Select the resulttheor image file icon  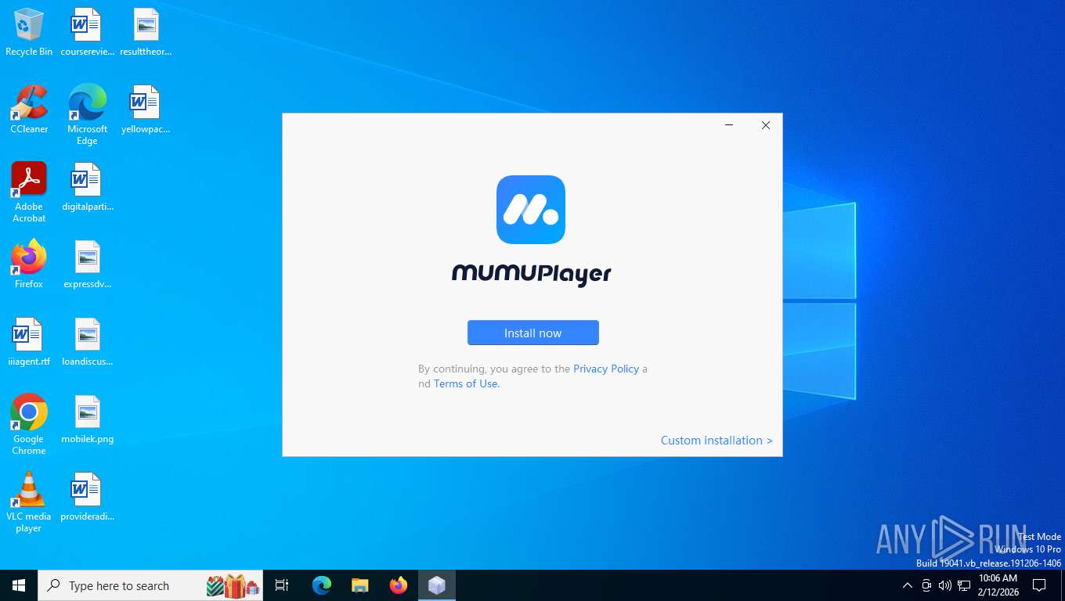146,32
